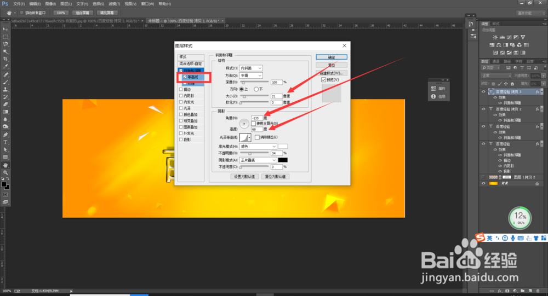
Task: Open the 光泽等高线 picker arrow
Action: (249, 137)
